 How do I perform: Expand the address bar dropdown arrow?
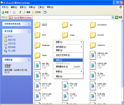click(113, 17)
